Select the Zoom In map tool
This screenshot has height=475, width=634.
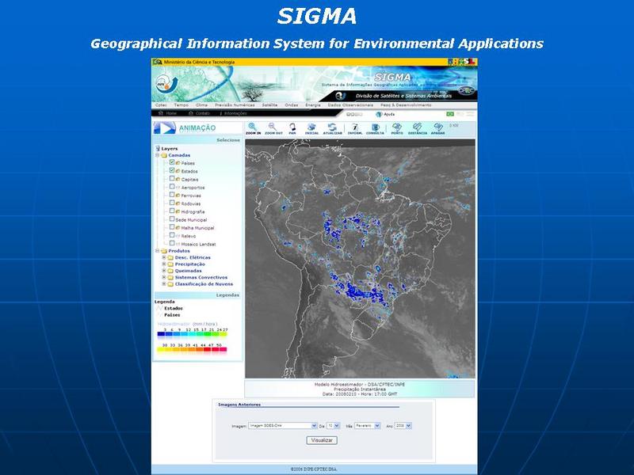[253, 129]
